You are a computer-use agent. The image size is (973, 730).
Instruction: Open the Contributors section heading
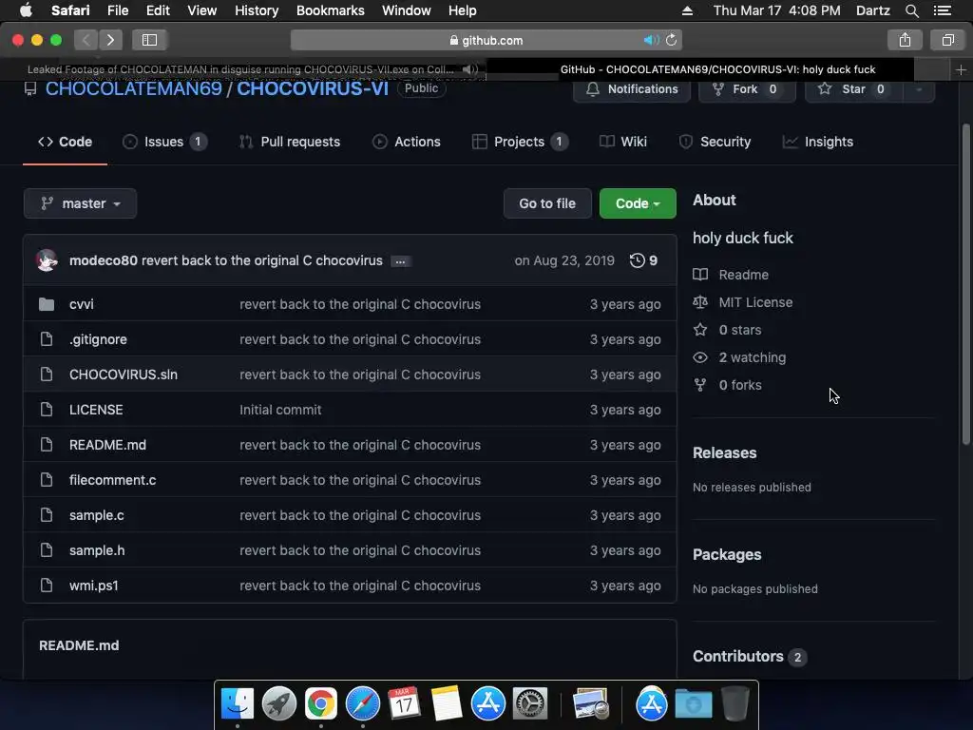coord(737,656)
